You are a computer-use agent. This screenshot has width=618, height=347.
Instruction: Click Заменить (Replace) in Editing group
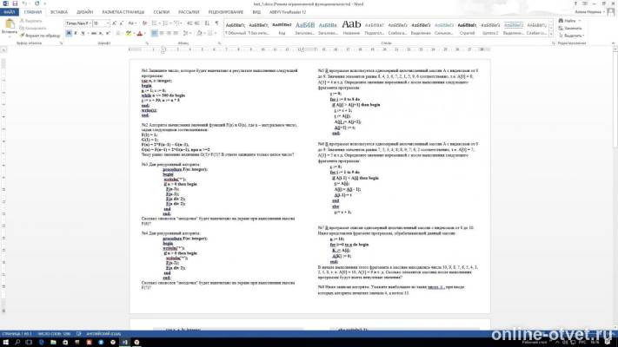(x=570, y=29)
